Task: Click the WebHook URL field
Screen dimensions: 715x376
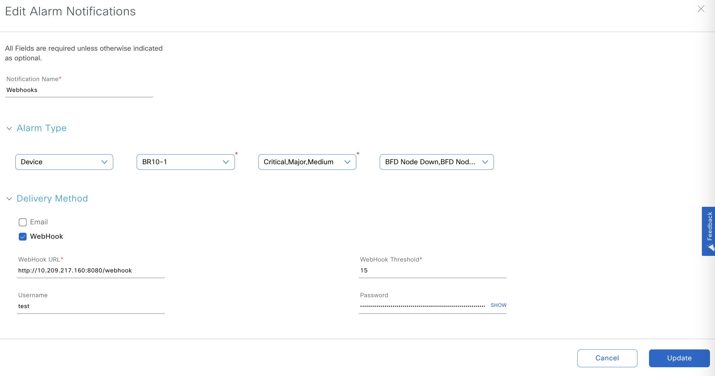Action: [x=91, y=271]
